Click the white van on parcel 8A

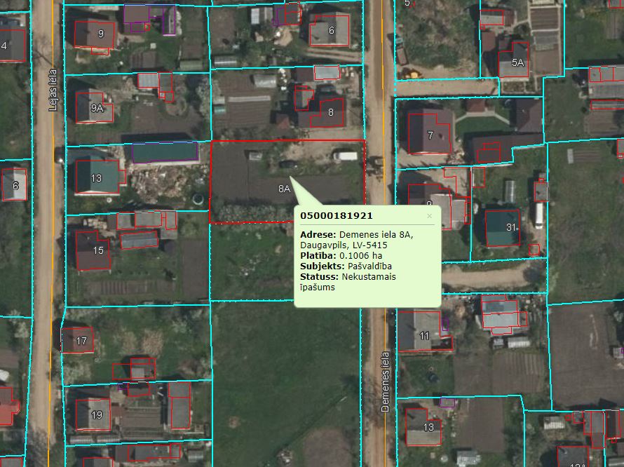point(345,156)
